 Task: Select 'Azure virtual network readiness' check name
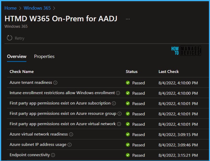(39, 134)
